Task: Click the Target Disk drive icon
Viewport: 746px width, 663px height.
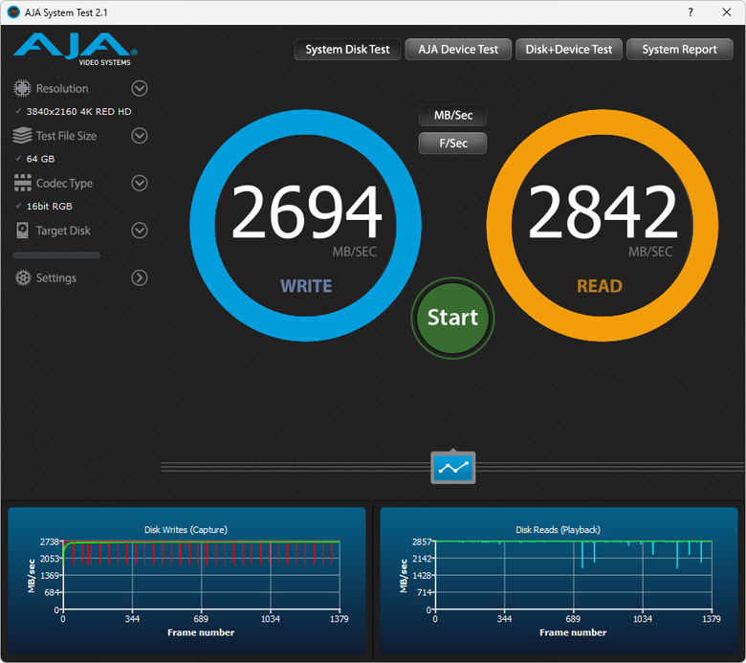Action: 22,231
